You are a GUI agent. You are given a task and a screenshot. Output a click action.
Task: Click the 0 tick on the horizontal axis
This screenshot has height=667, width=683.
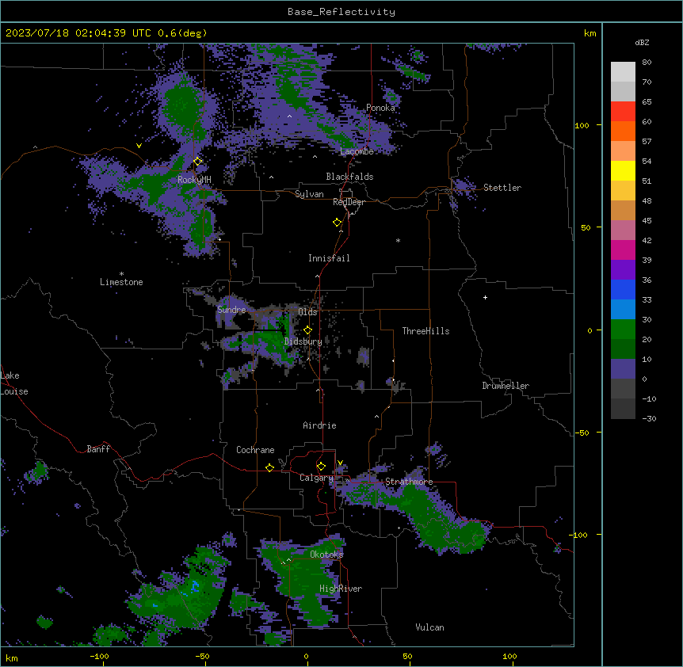pyautogui.click(x=306, y=656)
